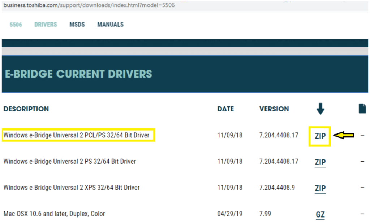The width and height of the screenshot is (370, 224).
Task: Select 'Mac OSX 10.6 and later, Duplex, Color' text
Action: tap(54, 214)
